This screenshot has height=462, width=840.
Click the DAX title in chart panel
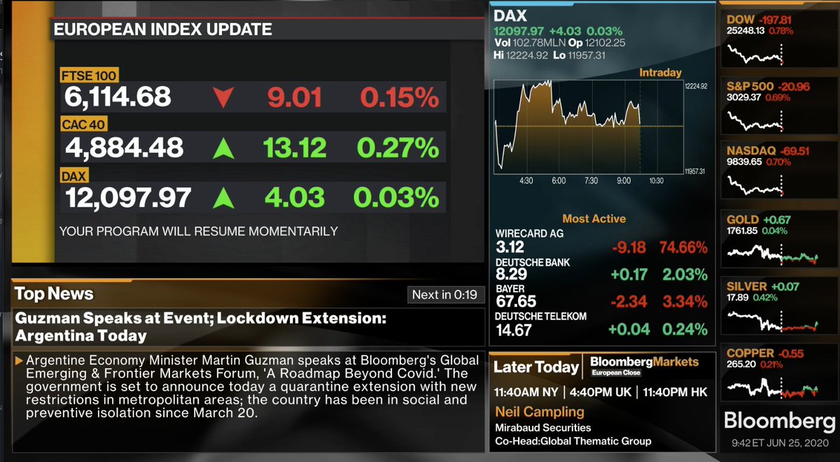point(510,15)
